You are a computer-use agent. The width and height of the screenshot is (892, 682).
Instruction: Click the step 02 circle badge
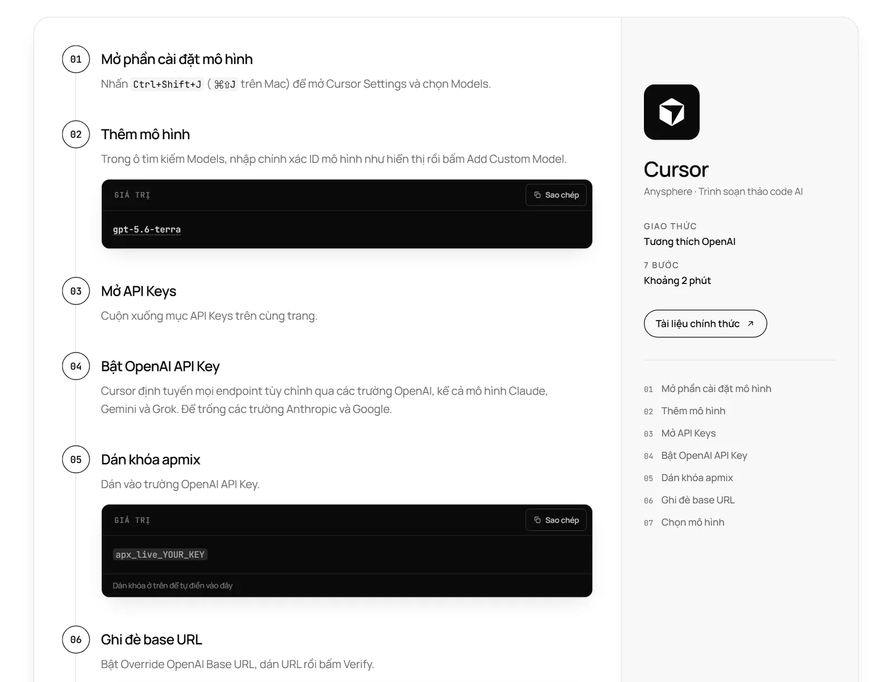(76, 134)
